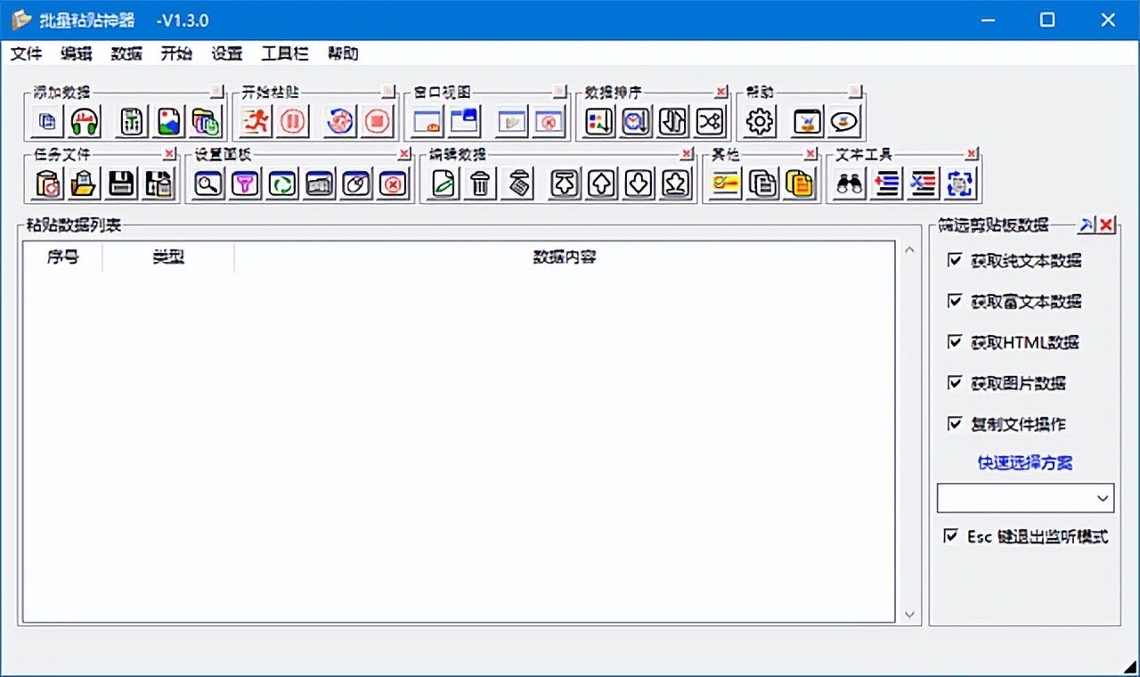The image size is (1140, 677).
Task: Select the binoculars find icon in 文本工具
Action: pyautogui.click(x=850, y=184)
